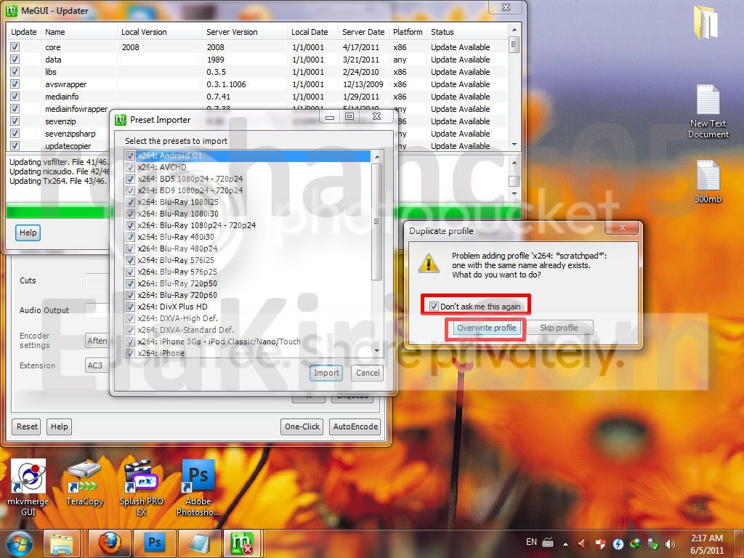Uncheck the libs update checkbox
The image size is (744, 558).
15,72
